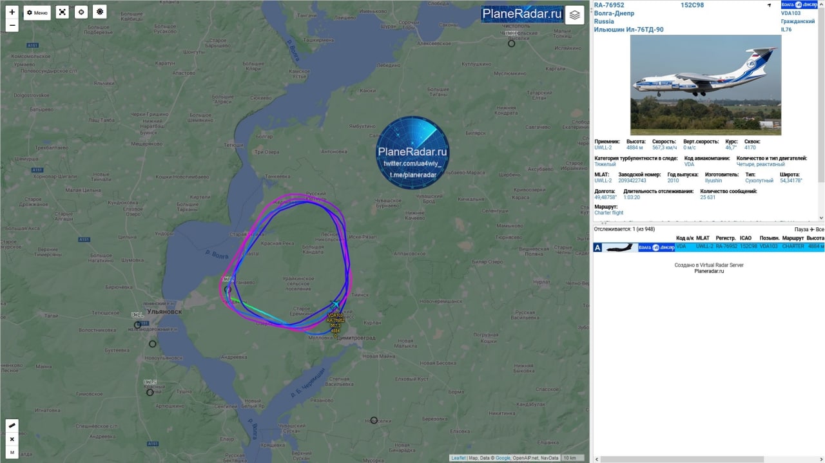Toggle measurement units M button

12,453
